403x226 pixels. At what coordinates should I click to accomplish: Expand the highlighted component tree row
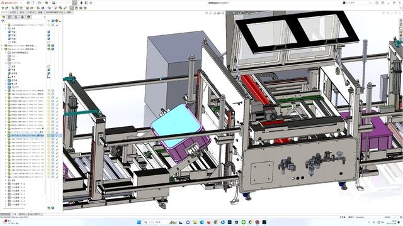[6, 136]
